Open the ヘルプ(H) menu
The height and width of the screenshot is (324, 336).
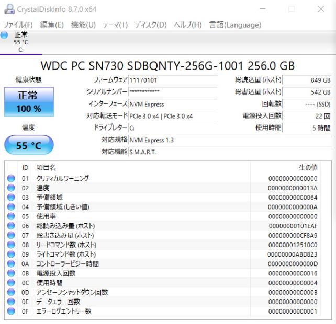(188, 25)
